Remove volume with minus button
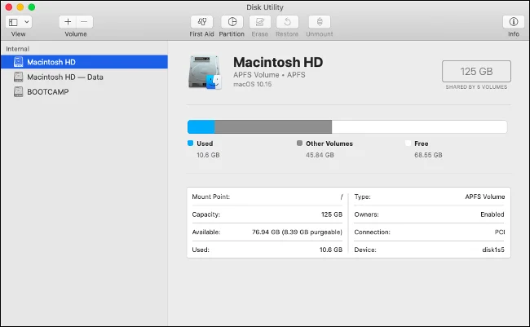 [84, 22]
